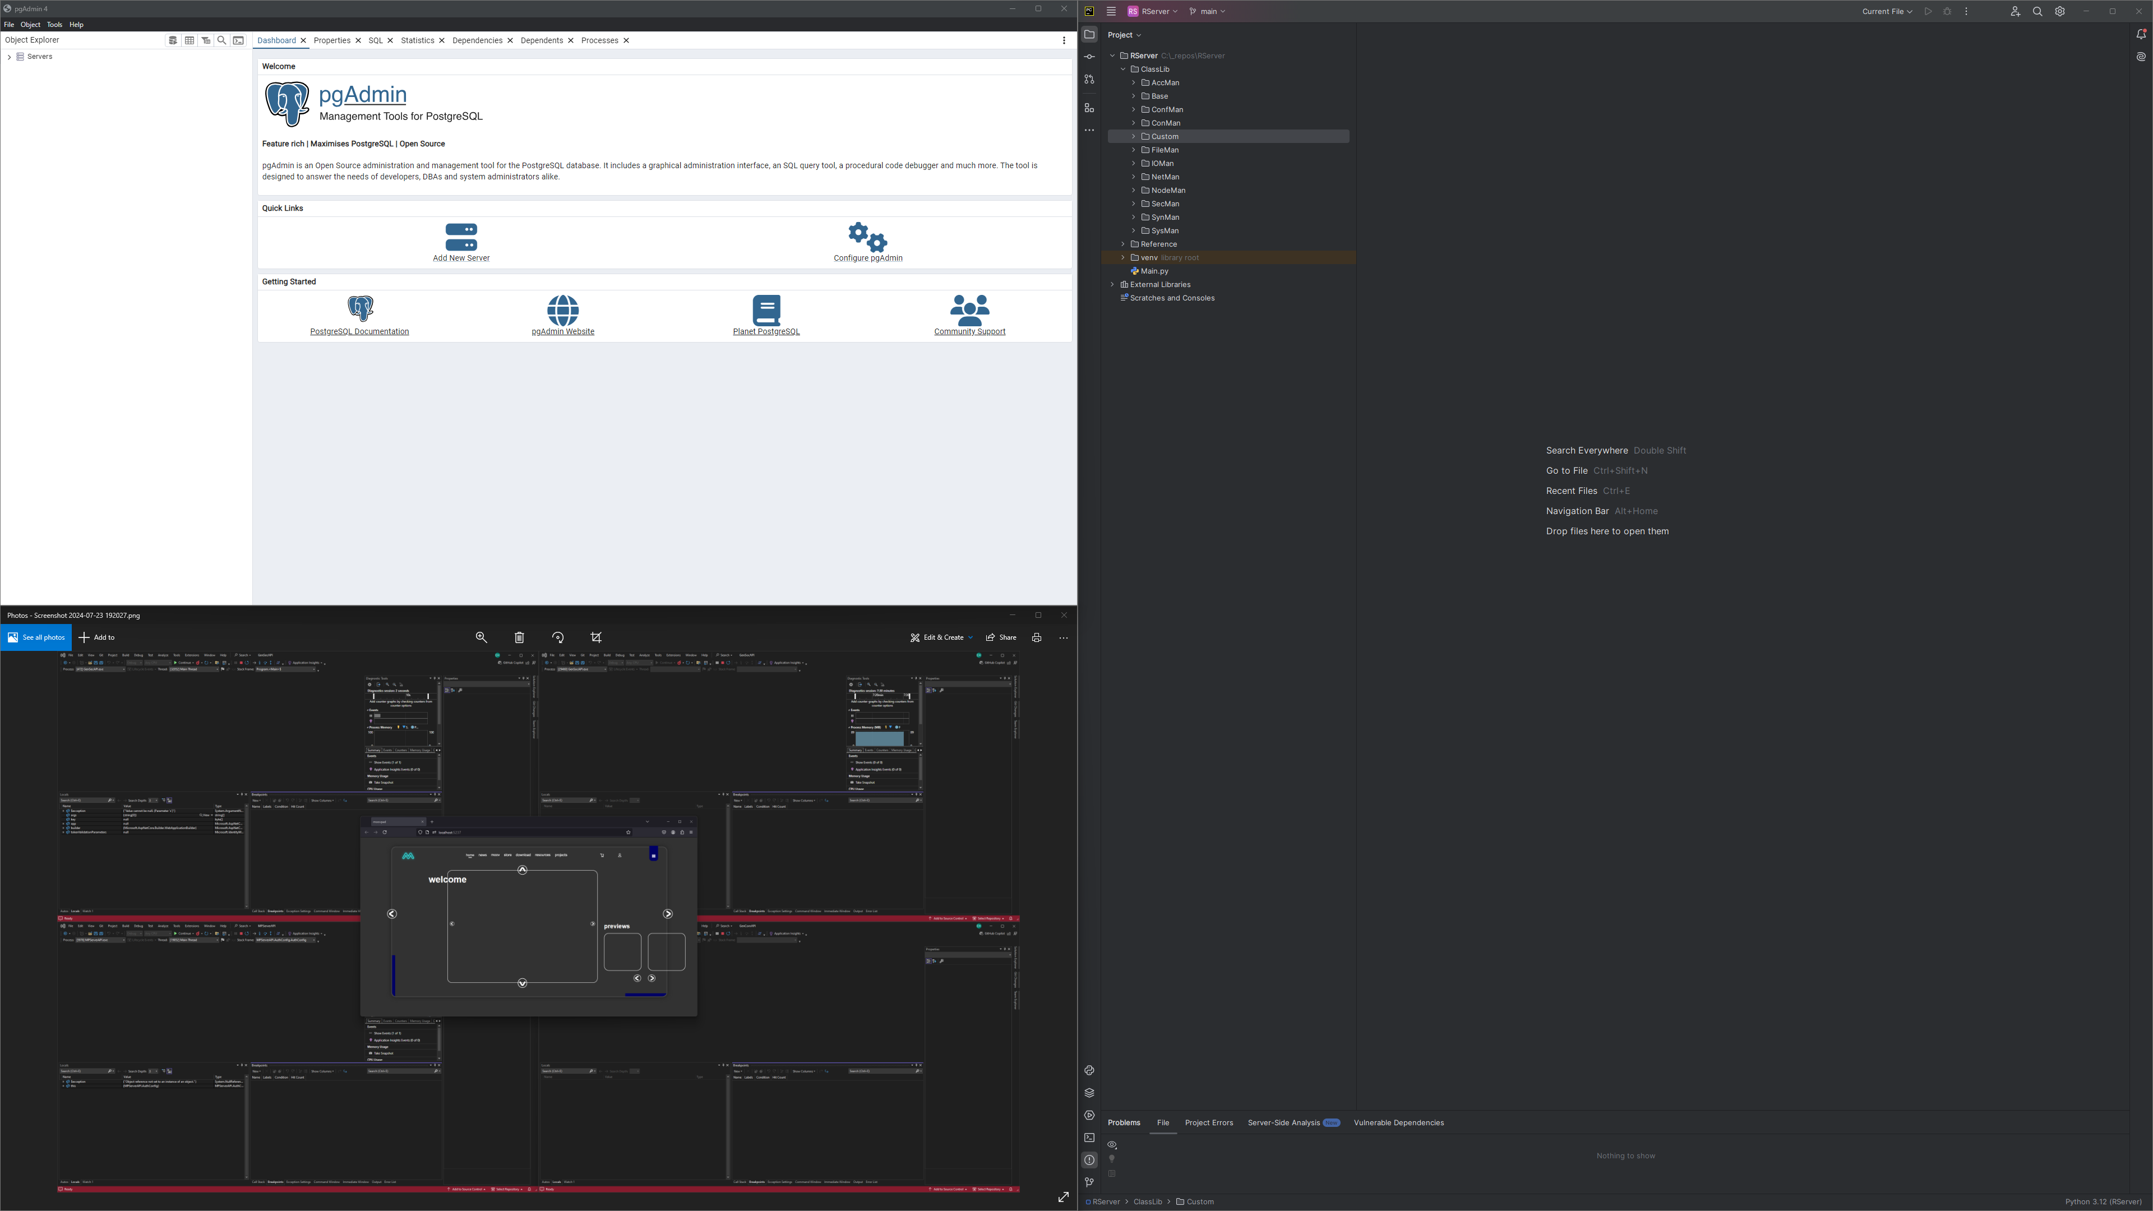Open PyCharm Pull Requests tool icon
This screenshot has height=1211, width=2153.
(x=1089, y=80)
